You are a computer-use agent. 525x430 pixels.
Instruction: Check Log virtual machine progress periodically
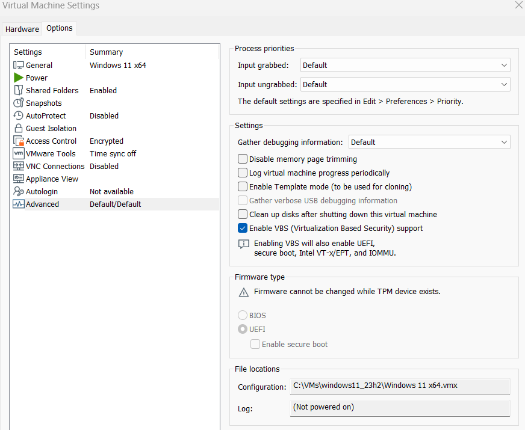(x=243, y=173)
